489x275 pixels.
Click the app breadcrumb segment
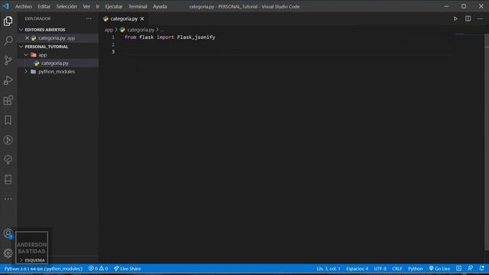(108, 30)
